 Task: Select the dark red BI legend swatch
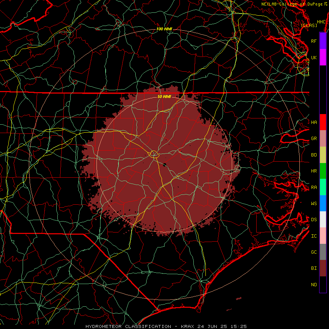click(323, 268)
